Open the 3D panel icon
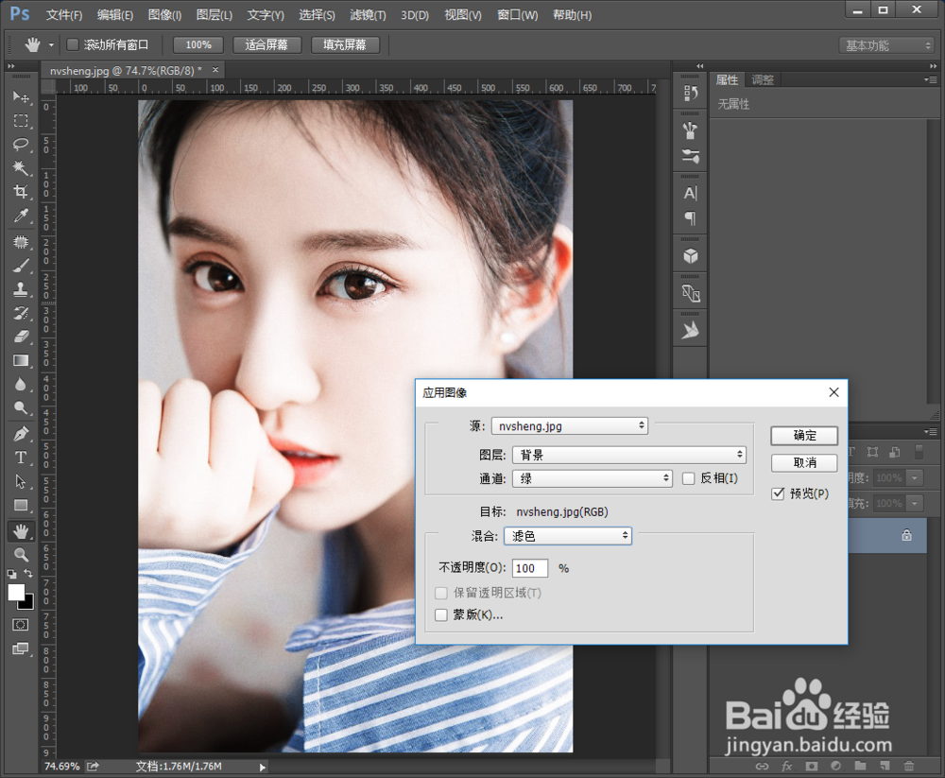Image resolution: width=945 pixels, height=778 pixels. click(x=691, y=256)
